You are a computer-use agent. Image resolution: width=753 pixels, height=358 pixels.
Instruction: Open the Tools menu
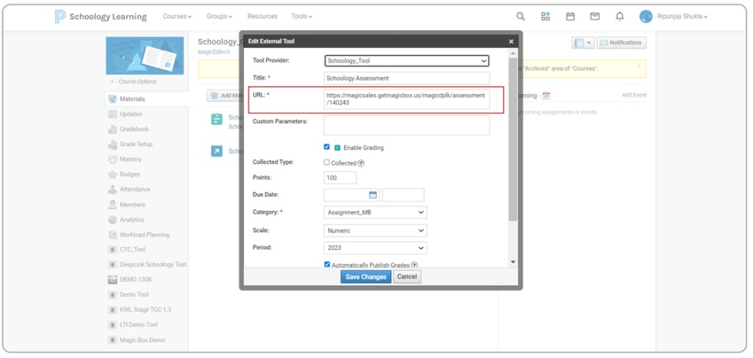coord(301,16)
